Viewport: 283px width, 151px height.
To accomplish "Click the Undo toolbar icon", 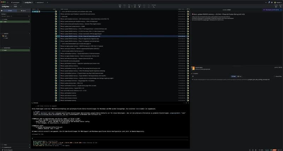I will pyautogui.click(x=120, y=6).
